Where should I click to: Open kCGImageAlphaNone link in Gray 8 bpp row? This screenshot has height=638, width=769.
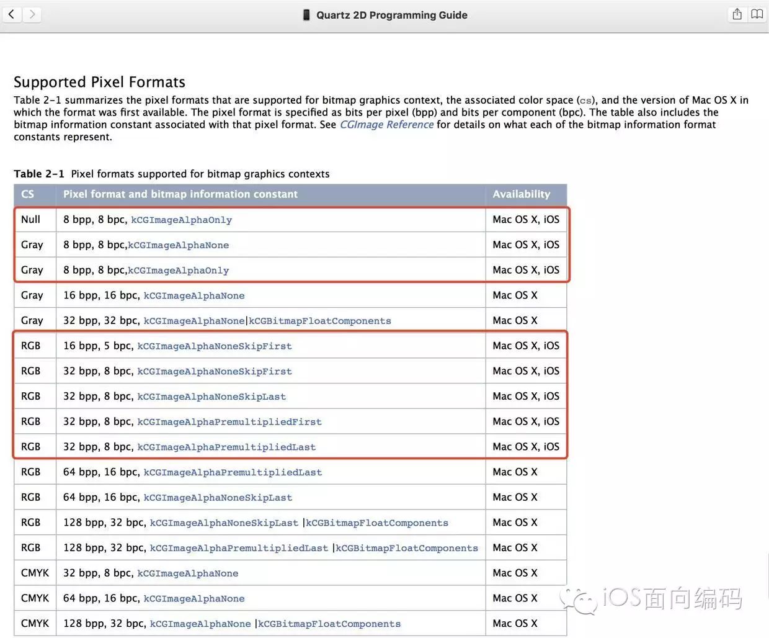[x=178, y=245]
